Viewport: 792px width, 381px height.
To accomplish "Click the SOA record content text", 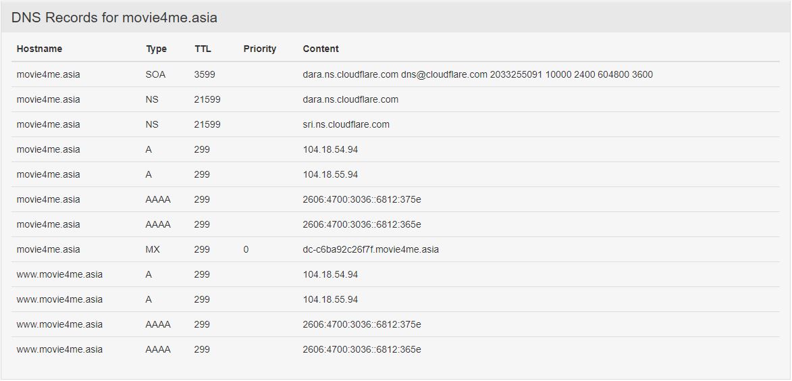I will click(478, 74).
